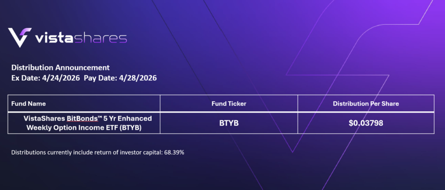Click the underlined BitBonds word

[81, 118]
